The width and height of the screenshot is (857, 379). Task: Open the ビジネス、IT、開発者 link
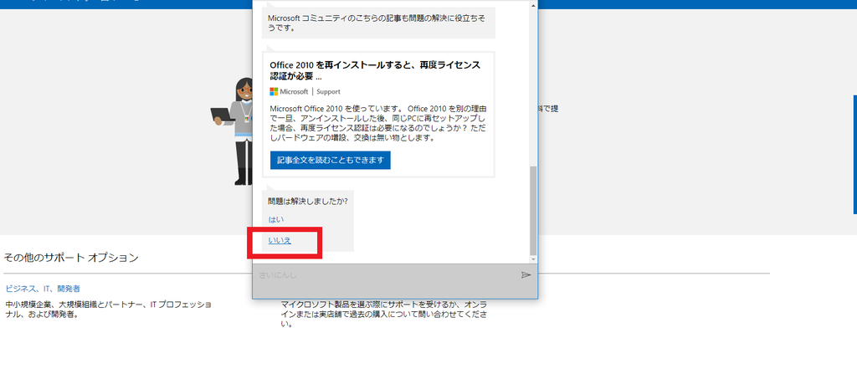(44, 289)
